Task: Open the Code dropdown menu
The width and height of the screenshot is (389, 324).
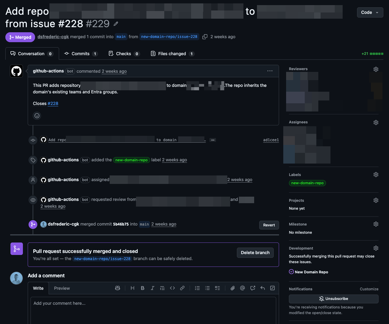Action: [x=370, y=12]
